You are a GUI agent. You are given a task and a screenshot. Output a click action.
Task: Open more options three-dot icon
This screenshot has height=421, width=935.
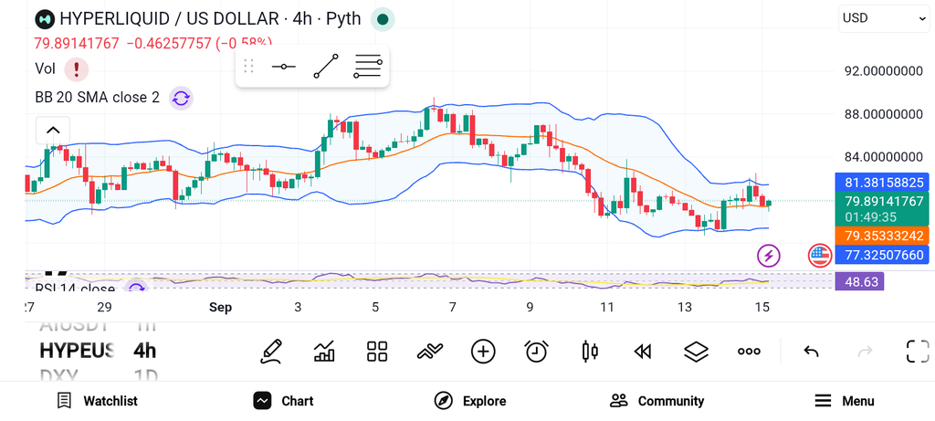(x=749, y=352)
